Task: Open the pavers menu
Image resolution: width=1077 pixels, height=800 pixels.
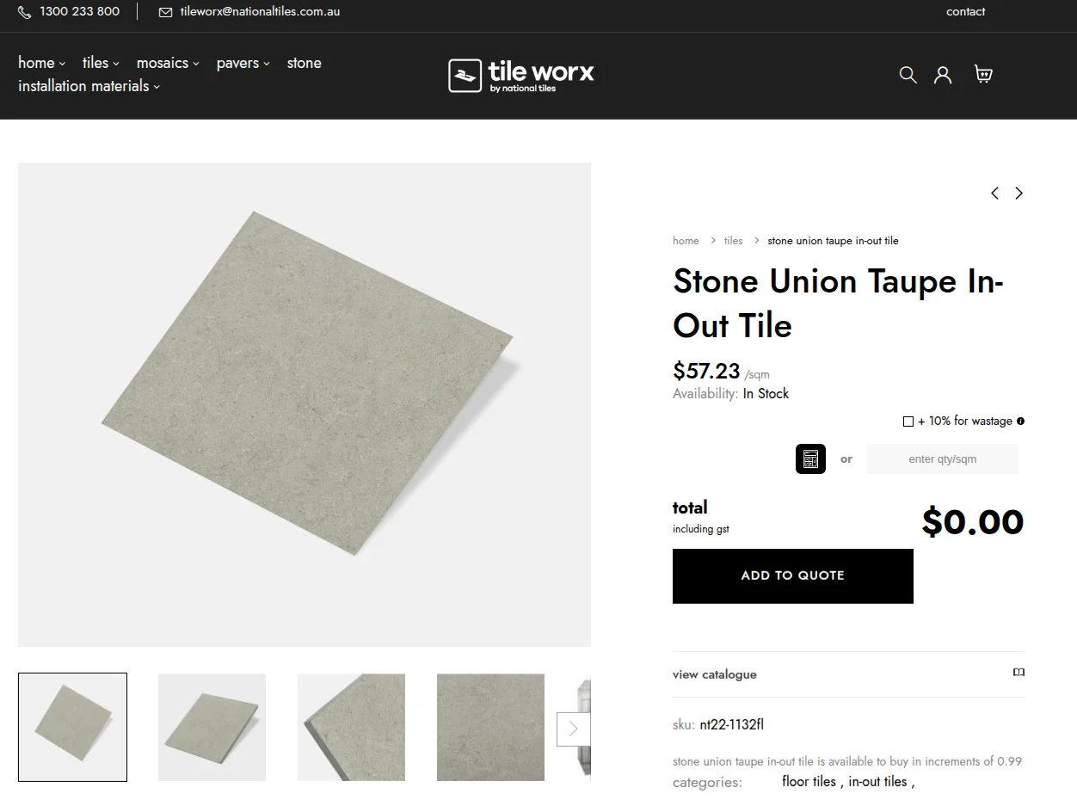Action: pyautogui.click(x=243, y=63)
